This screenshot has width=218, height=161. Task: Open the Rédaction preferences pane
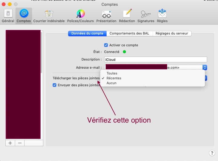click(127, 16)
